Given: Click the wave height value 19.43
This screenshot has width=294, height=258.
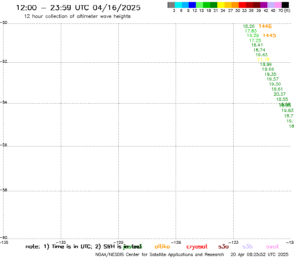Looking at the screenshot, I should pos(261,55).
